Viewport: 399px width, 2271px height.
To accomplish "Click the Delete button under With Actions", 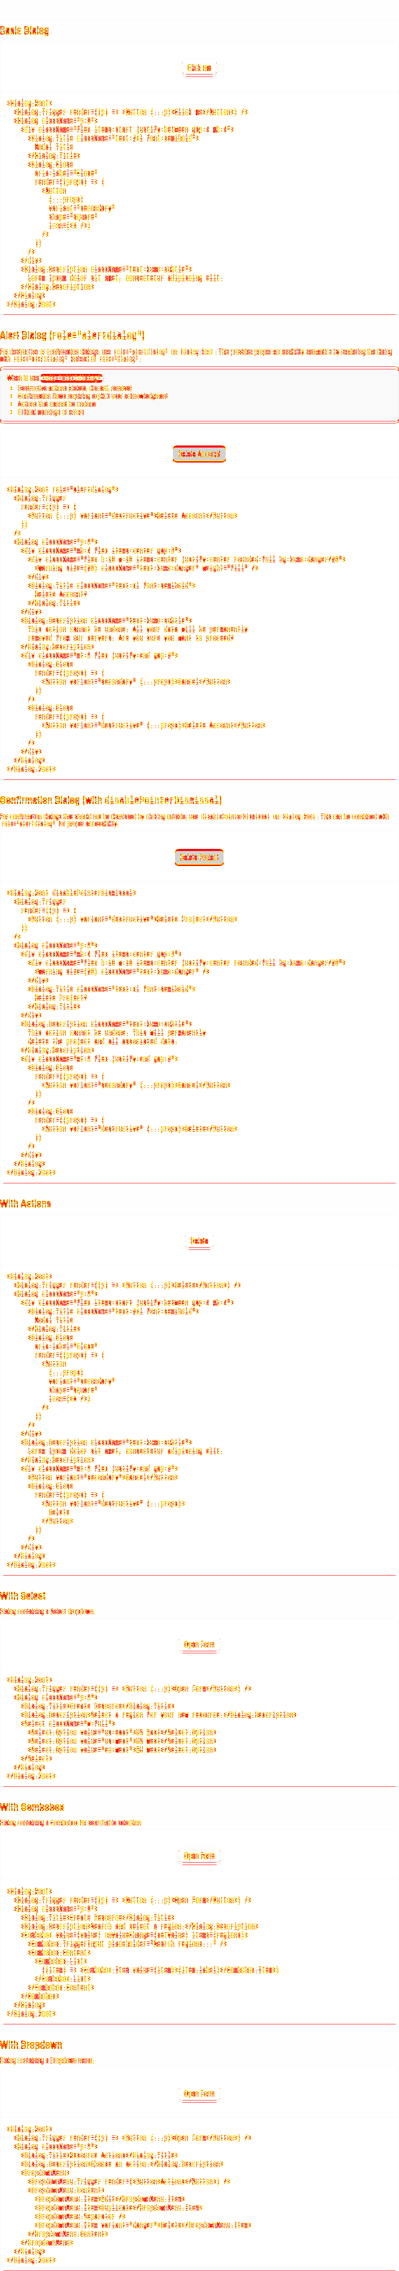I will tap(200, 1241).
